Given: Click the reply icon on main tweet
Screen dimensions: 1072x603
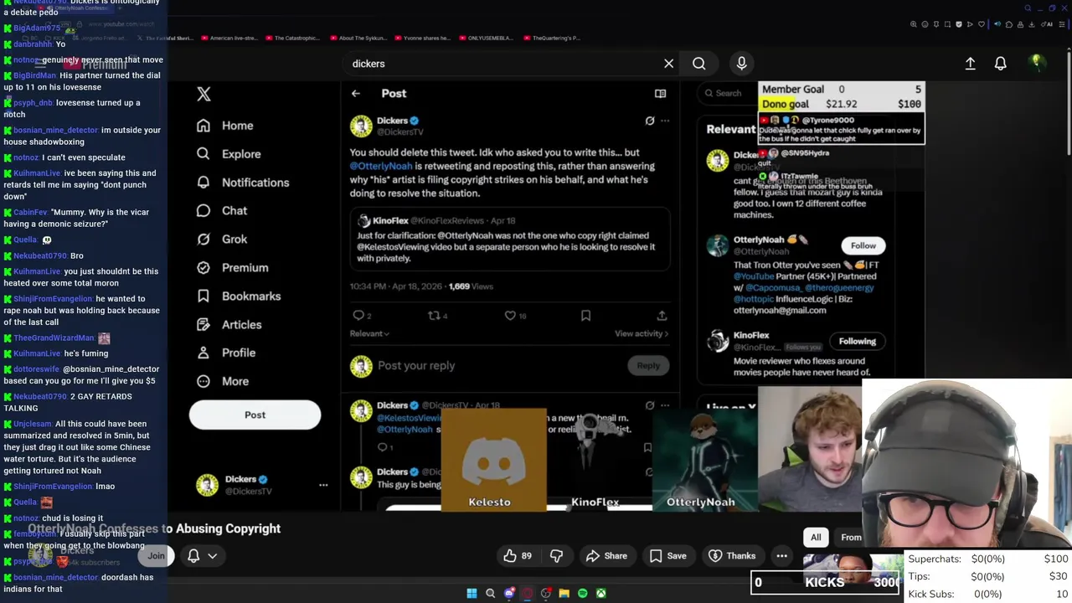Looking at the screenshot, I should click(359, 316).
